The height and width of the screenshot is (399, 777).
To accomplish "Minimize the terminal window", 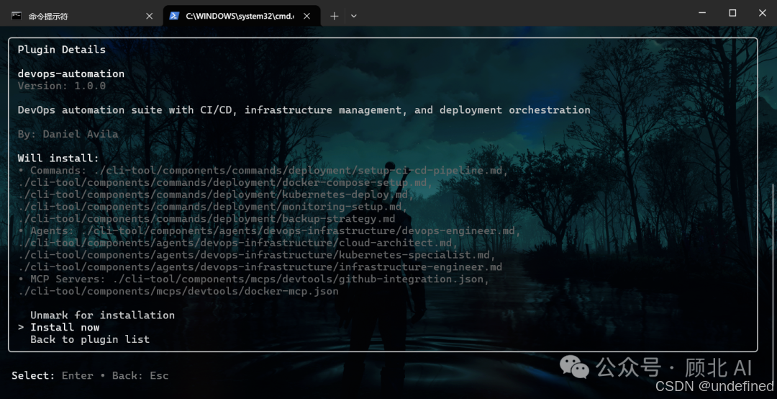I will coord(702,13).
